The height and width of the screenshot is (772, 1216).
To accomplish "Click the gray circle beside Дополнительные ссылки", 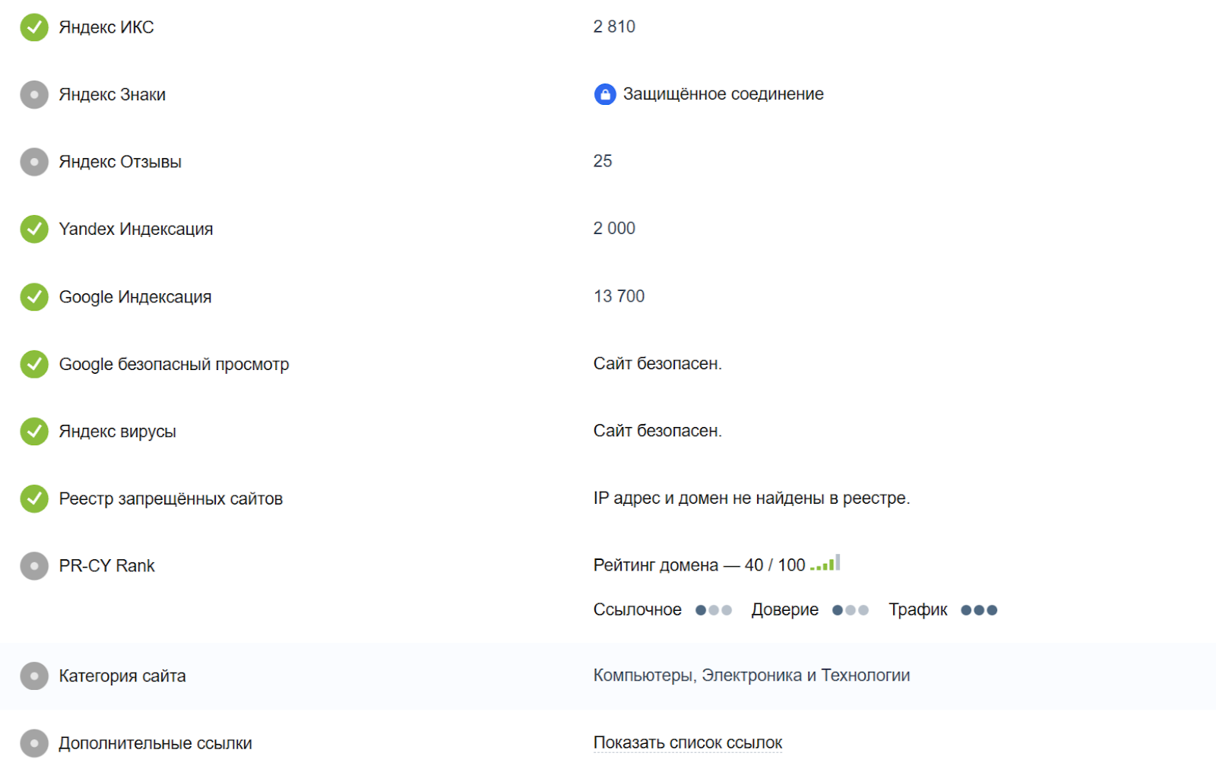I will click(34, 743).
